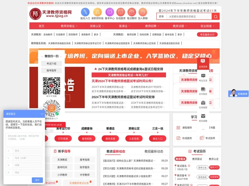Viewport: 249px width, 186px height.
Task: Click the 邮箱 input field
Action: [x=24, y=165]
